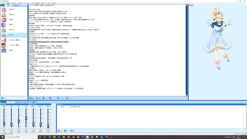
Task: Open the ツール(T) menu
Action: tap(48, 3)
